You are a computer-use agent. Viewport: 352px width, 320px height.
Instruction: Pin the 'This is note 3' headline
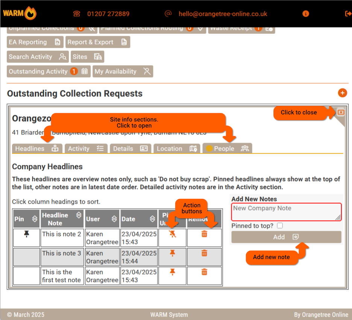(x=173, y=253)
